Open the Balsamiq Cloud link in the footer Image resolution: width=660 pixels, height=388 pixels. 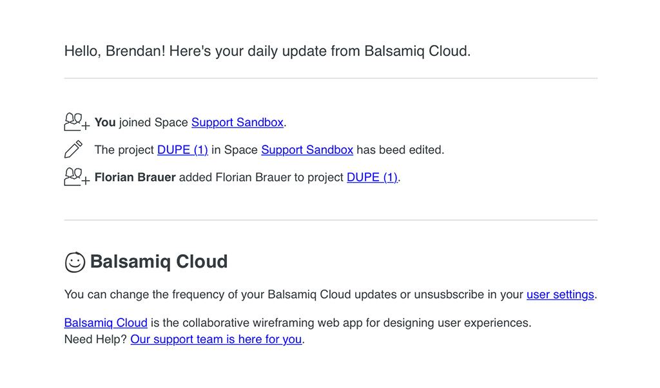pos(106,322)
